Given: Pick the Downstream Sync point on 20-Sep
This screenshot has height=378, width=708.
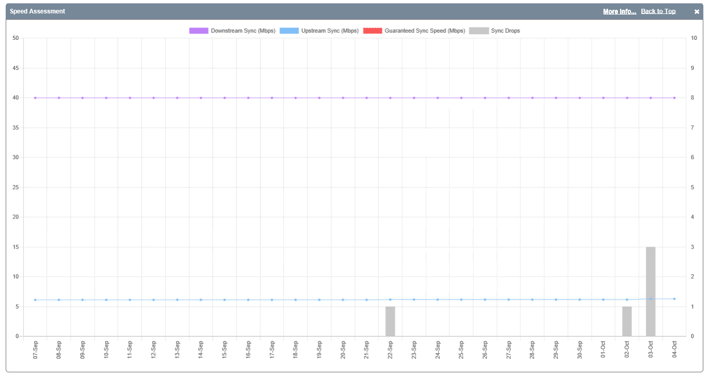Looking at the screenshot, I should 343,98.
